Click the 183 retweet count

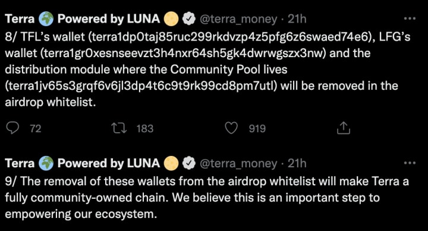[145, 129]
